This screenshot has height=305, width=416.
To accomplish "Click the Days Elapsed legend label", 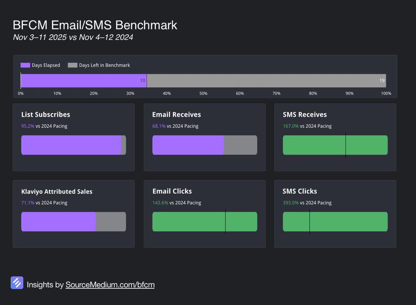I will click(46, 65).
